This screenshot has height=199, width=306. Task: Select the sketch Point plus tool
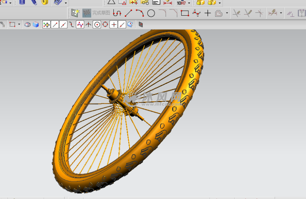tap(207, 13)
